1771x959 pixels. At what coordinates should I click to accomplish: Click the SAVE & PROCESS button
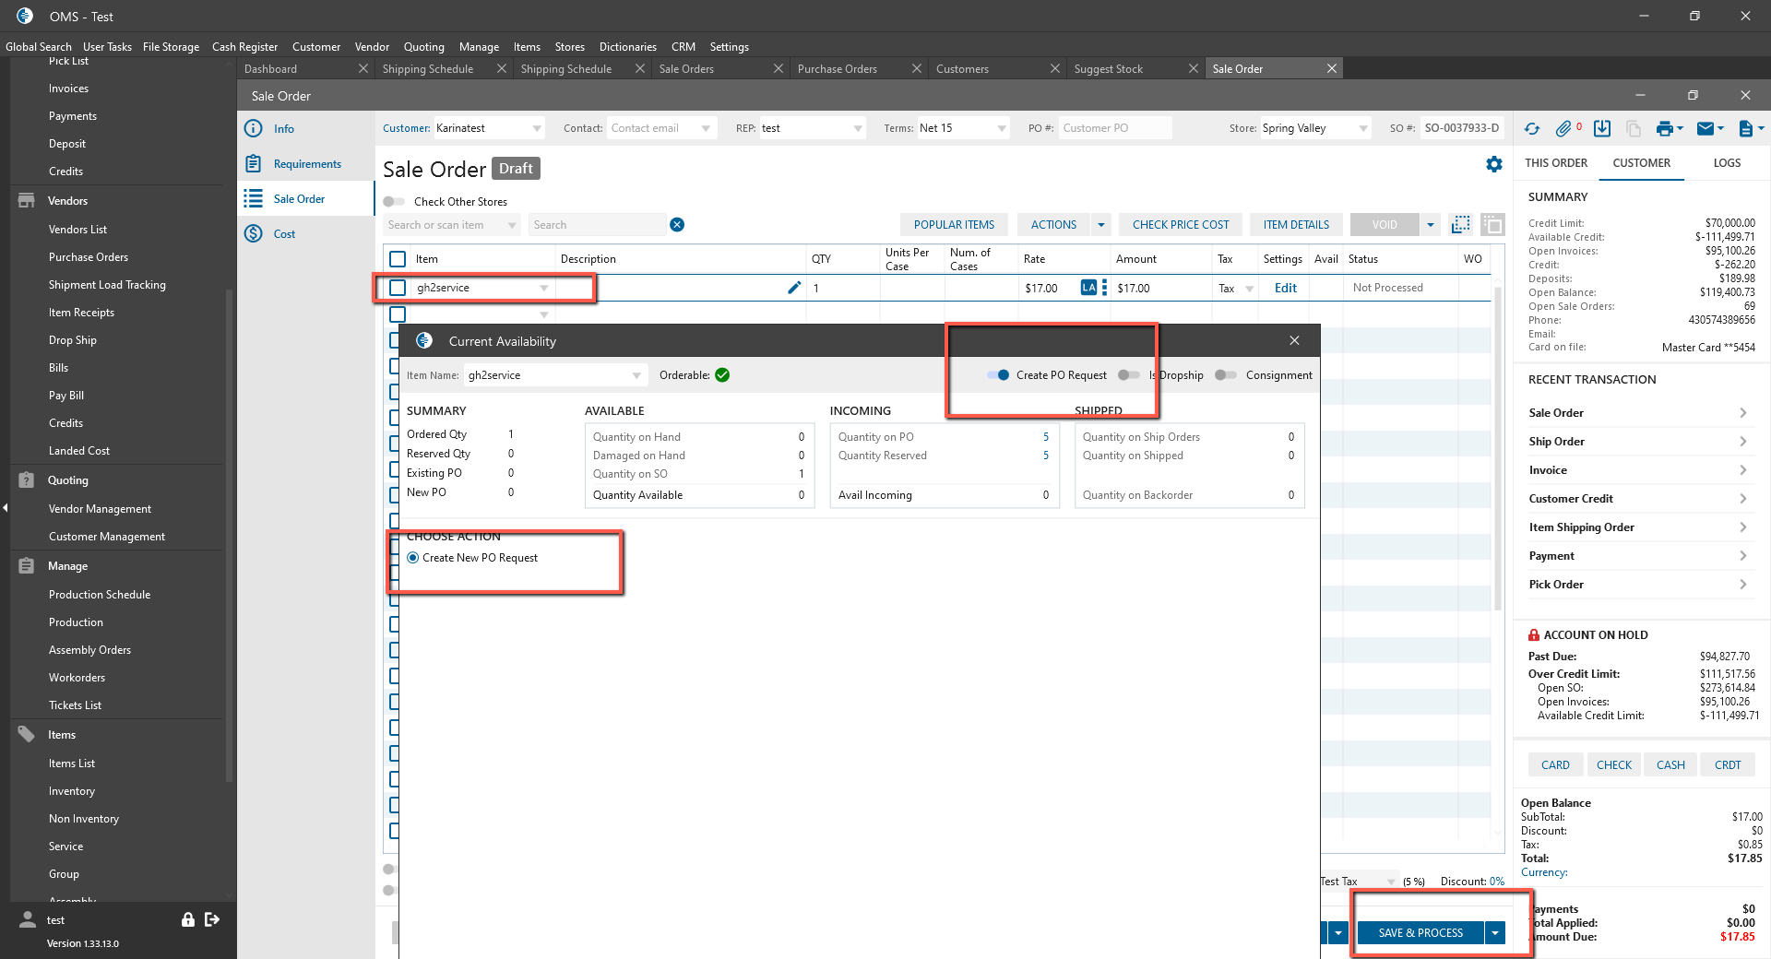[1420, 933]
